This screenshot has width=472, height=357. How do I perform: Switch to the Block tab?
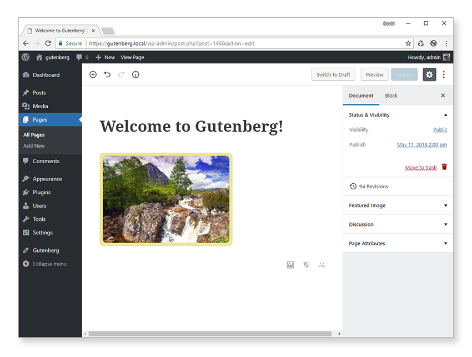[391, 95]
